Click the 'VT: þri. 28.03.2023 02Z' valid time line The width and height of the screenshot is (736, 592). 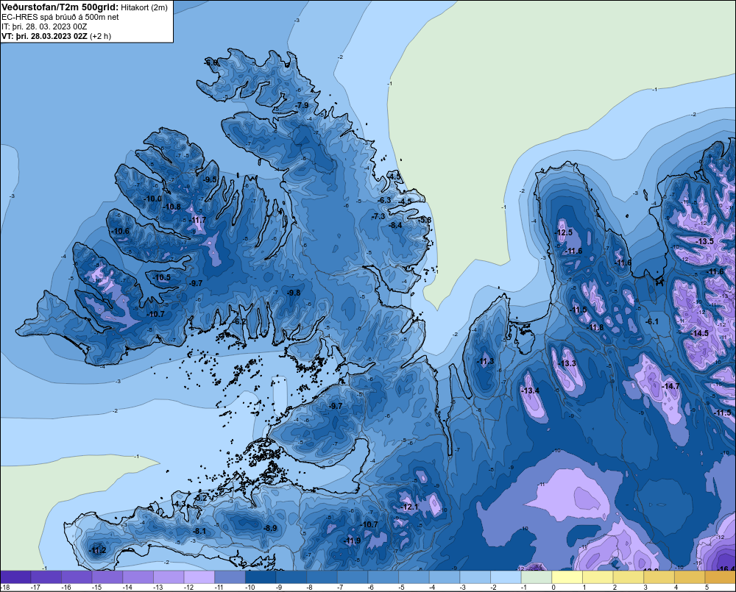(45, 36)
